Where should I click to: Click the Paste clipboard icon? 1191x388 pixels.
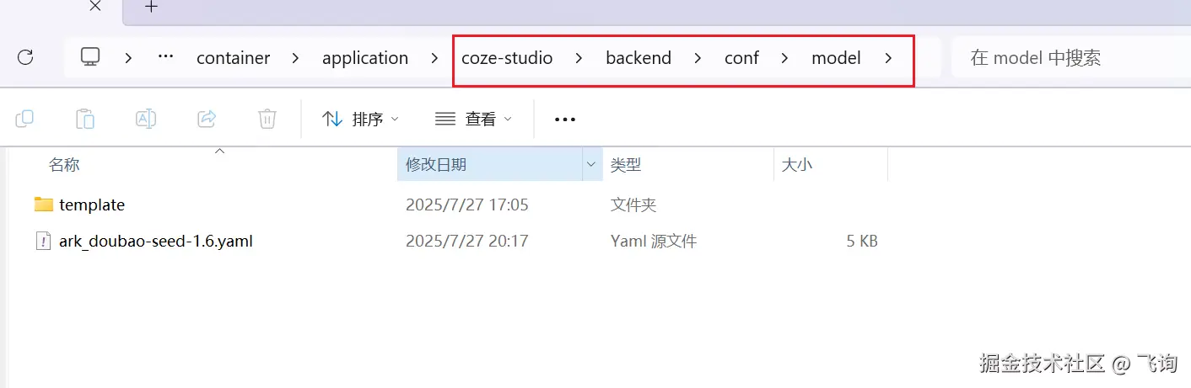pyautogui.click(x=85, y=119)
